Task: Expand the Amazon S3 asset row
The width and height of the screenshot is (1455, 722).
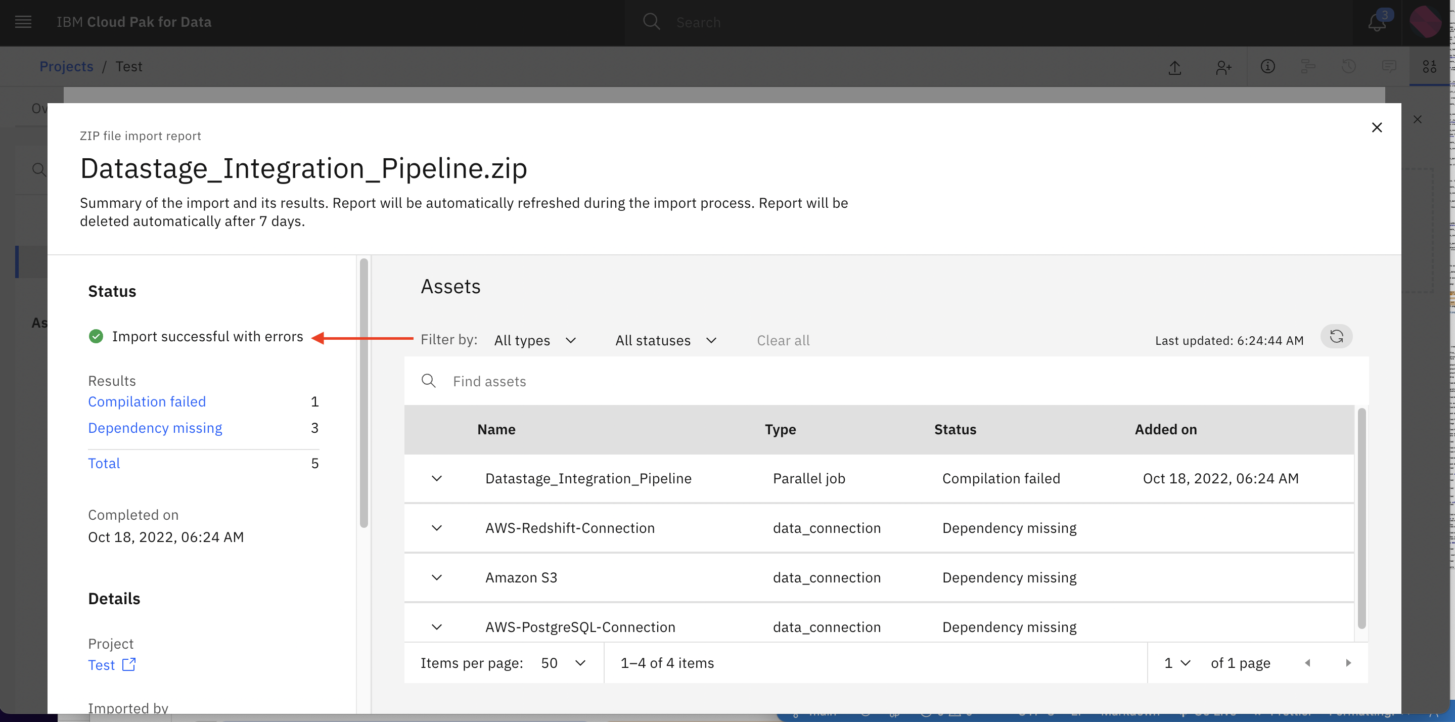Action: 437,577
